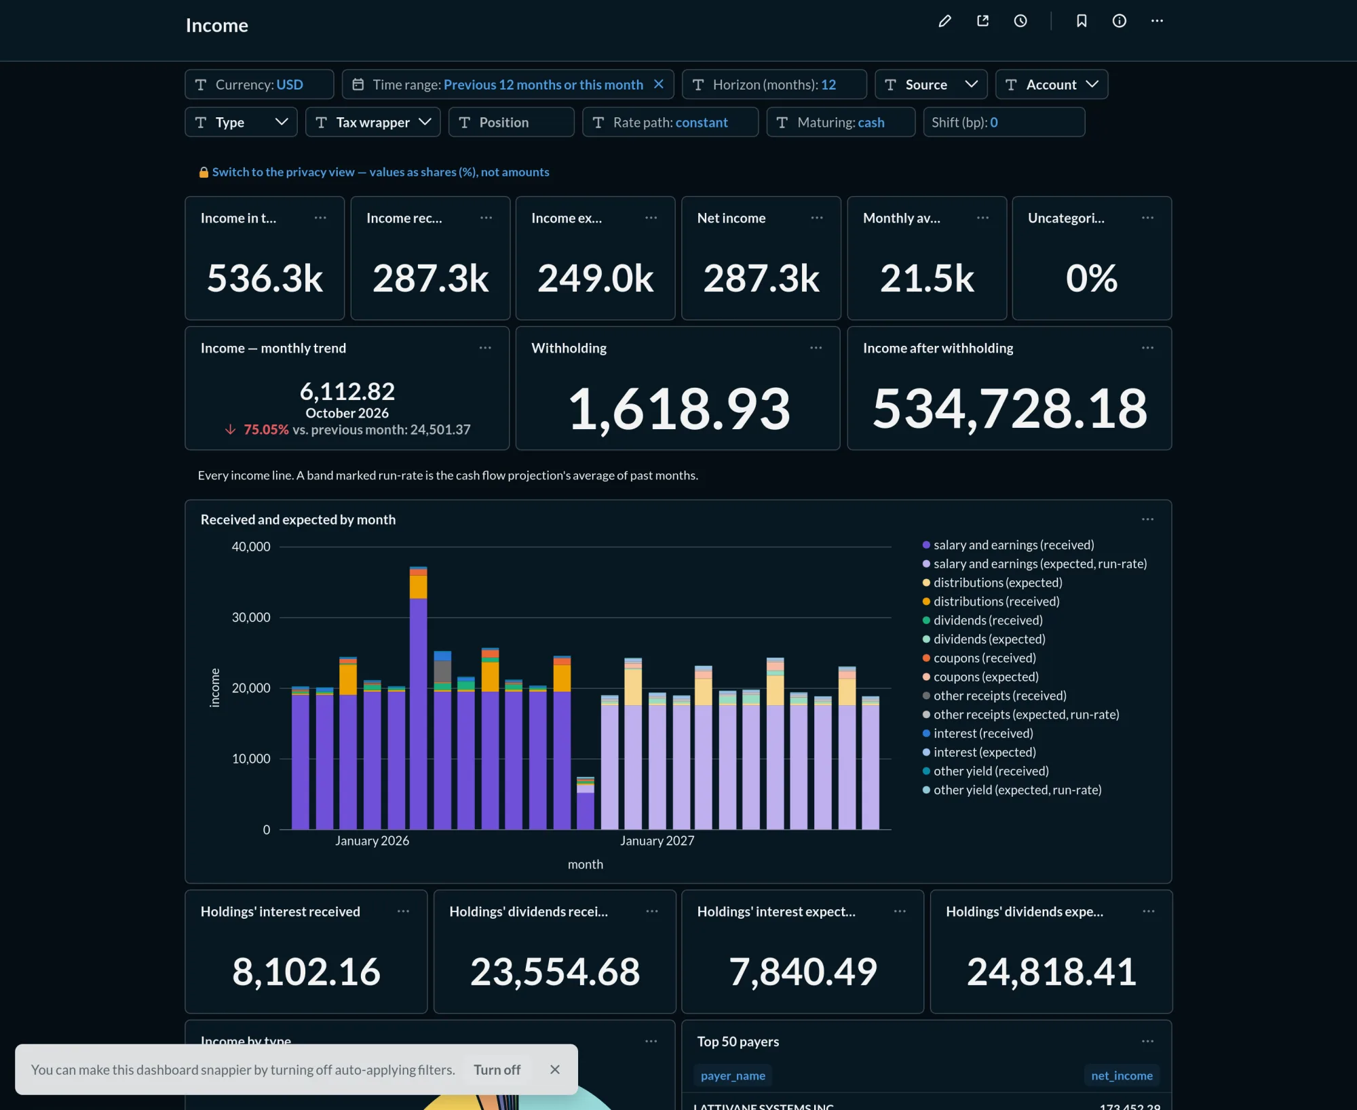
Task: Open the dashboard info icon
Action: 1120,21
